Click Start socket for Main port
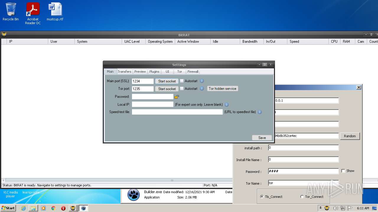 (x=167, y=81)
